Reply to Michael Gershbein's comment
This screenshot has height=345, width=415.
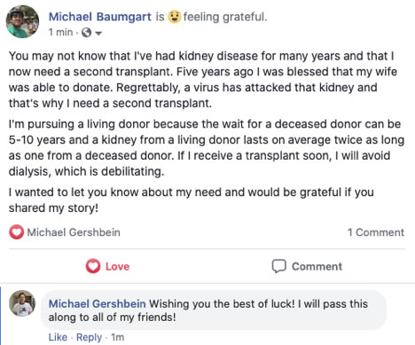(x=89, y=337)
